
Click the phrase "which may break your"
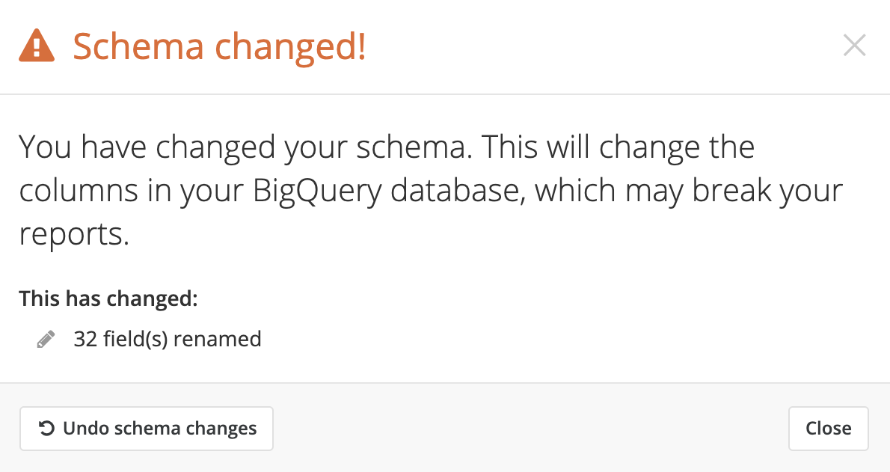tap(689, 191)
